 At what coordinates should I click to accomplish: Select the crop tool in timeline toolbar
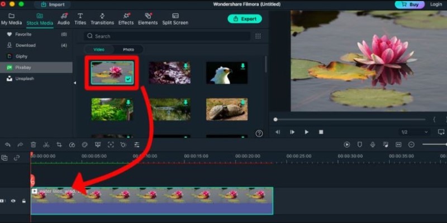pyautogui.click(x=59, y=144)
